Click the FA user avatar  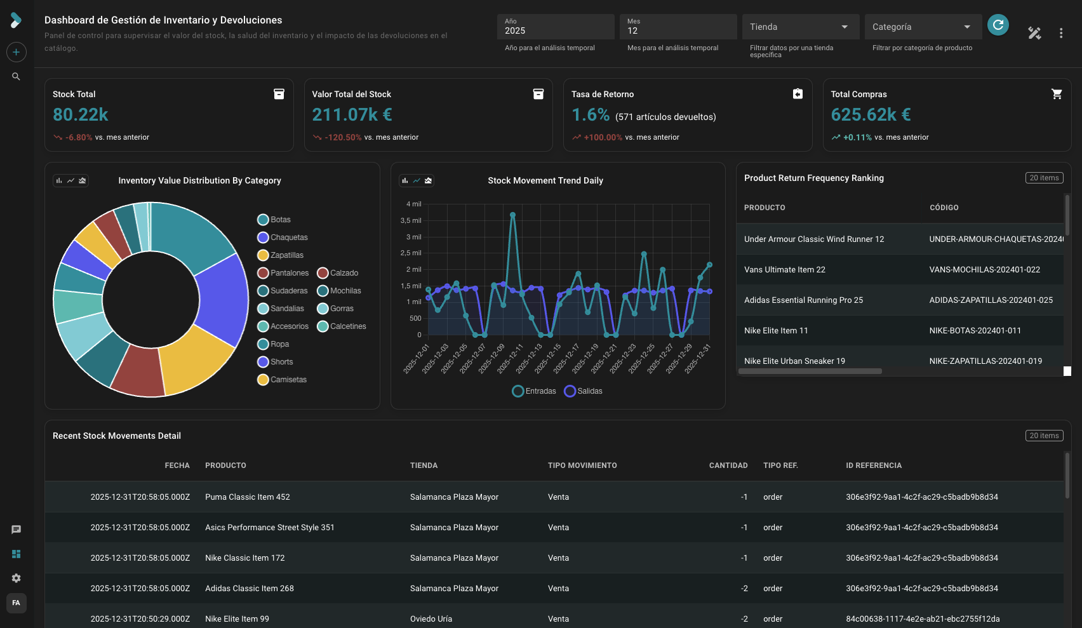(16, 603)
